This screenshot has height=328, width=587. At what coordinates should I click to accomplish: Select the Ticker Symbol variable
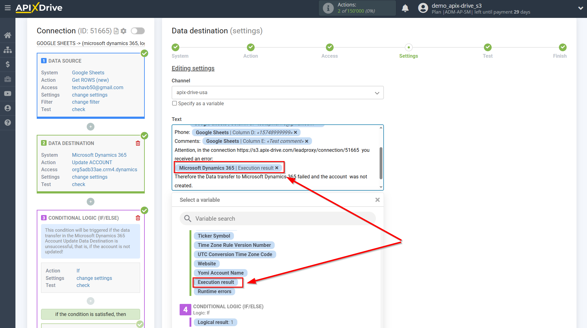[214, 236]
